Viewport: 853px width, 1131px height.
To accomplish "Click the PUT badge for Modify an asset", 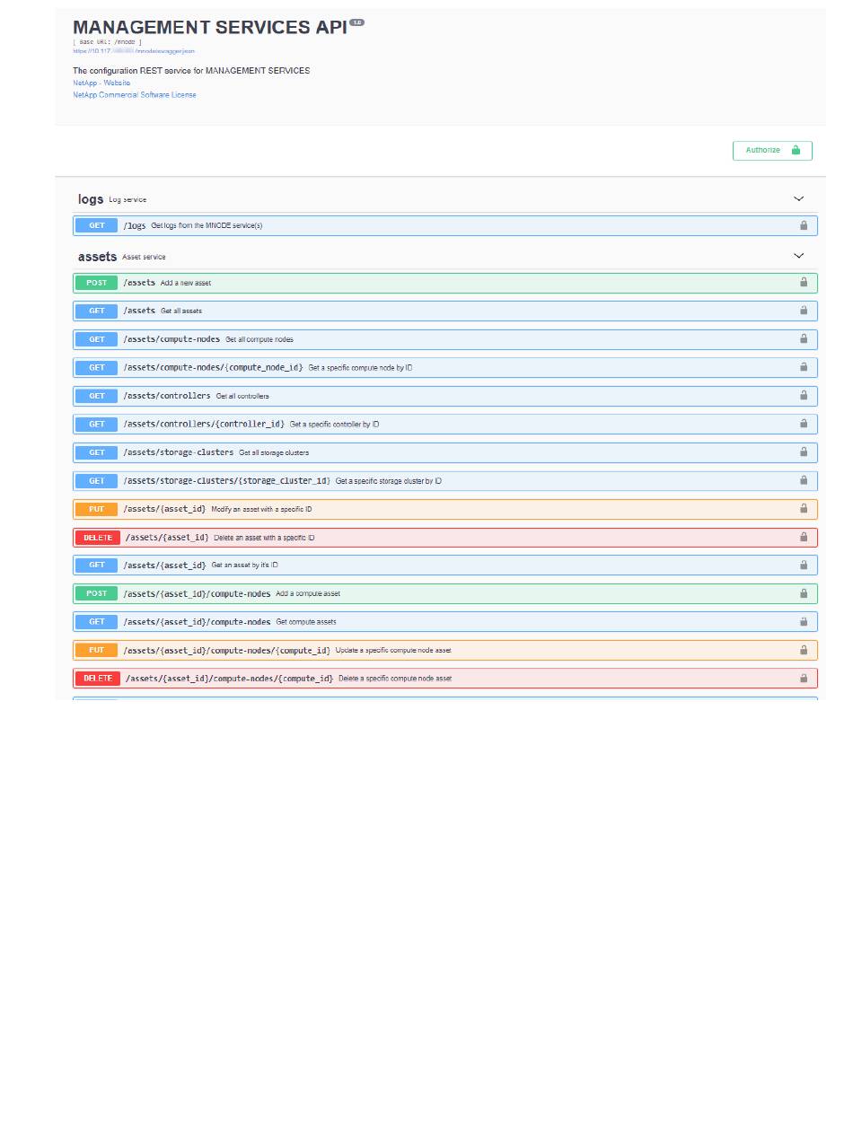I will (x=96, y=509).
